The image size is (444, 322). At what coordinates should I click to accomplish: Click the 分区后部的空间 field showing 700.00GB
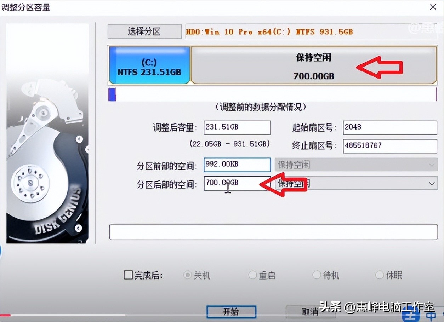click(237, 183)
